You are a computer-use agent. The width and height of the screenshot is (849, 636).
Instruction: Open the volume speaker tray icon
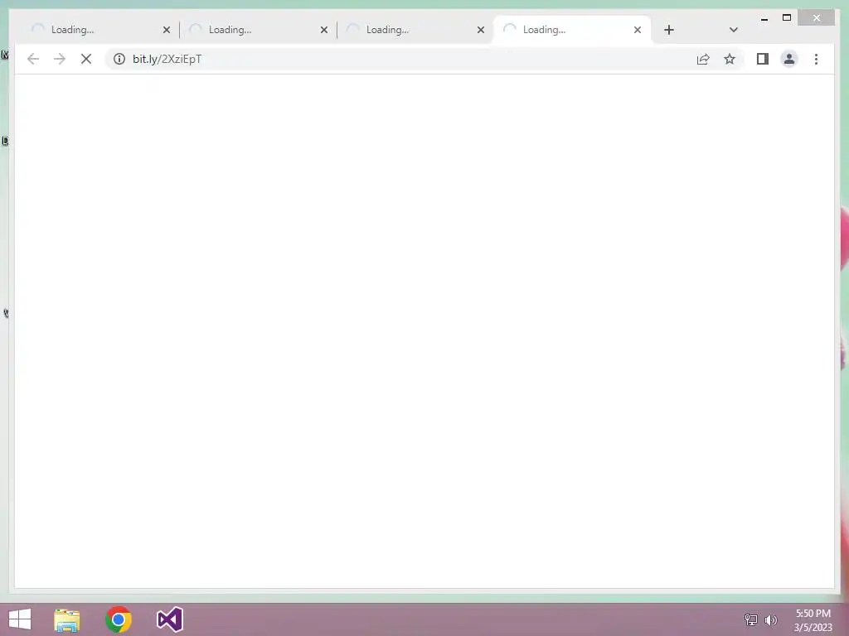pyautogui.click(x=771, y=619)
